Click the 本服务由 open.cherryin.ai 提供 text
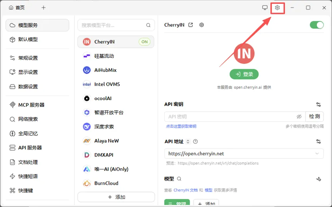The width and height of the screenshot is (332, 207). pyautogui.click(x=244, y=87)
